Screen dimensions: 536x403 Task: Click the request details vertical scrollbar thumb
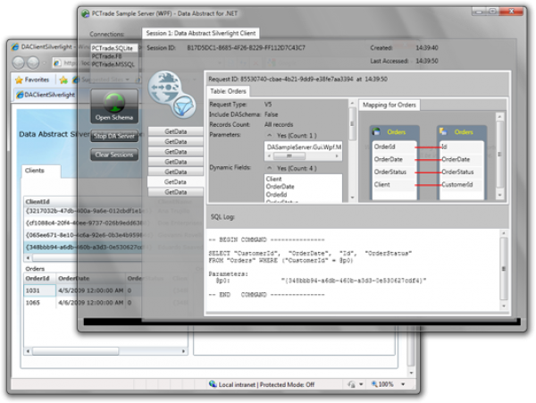coord(352,123)
